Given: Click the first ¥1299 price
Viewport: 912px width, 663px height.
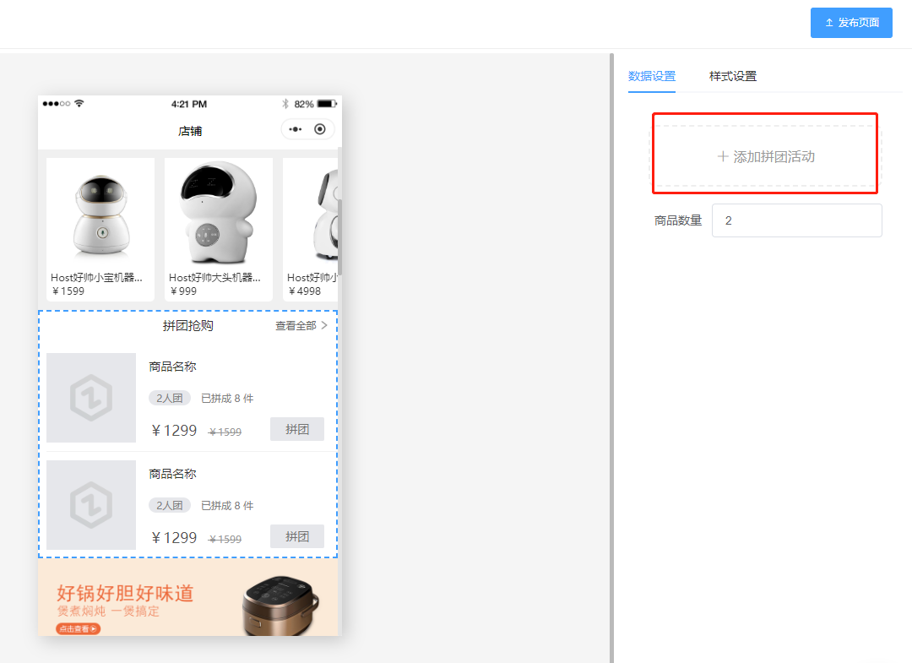Looking at the screenshot, I should click(175, 431).
